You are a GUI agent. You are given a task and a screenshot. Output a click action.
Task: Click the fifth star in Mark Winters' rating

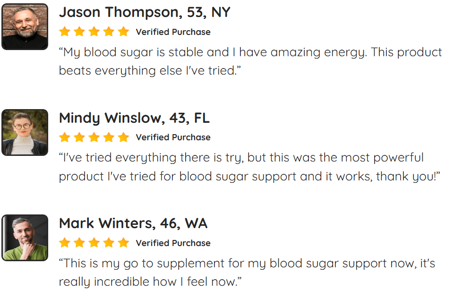[x=123, y=243]
